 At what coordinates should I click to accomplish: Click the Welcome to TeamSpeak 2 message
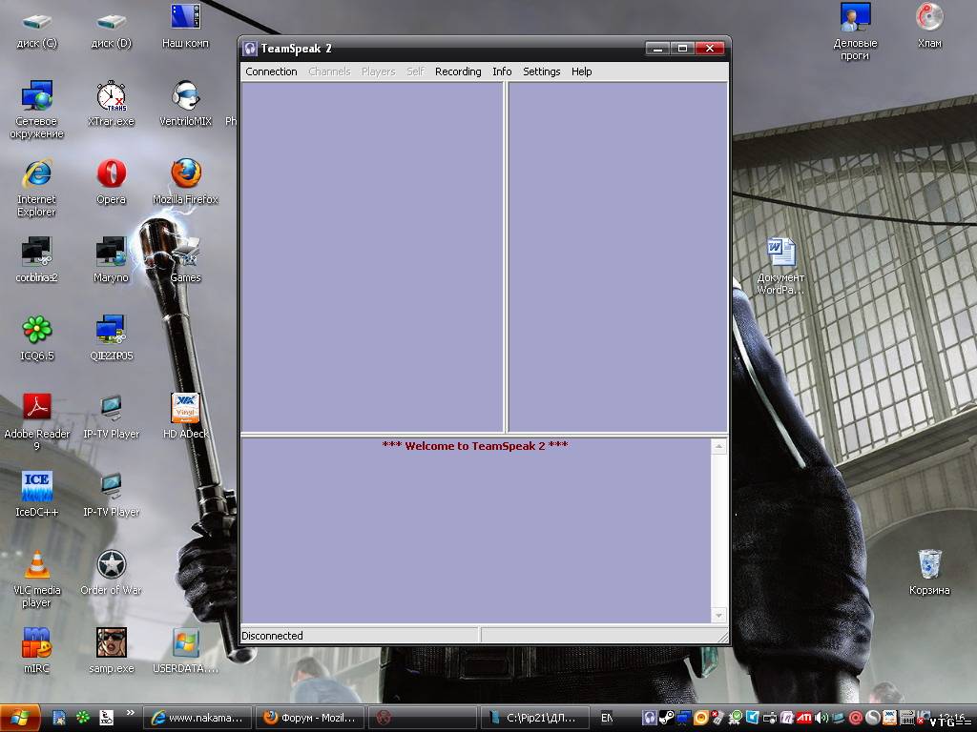[x=475, y=446]
